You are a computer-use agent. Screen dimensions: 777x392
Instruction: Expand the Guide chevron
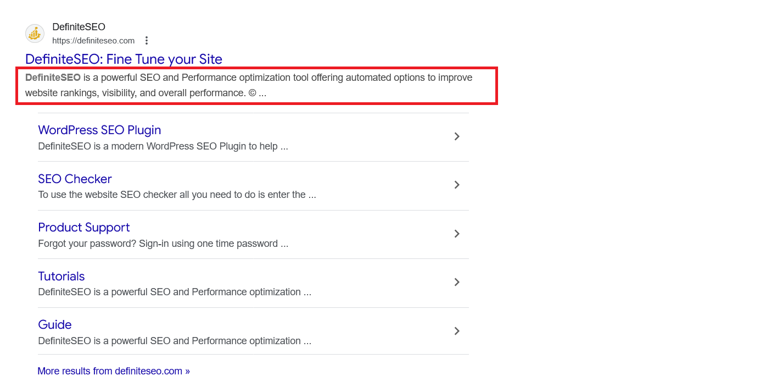(456, 331)
